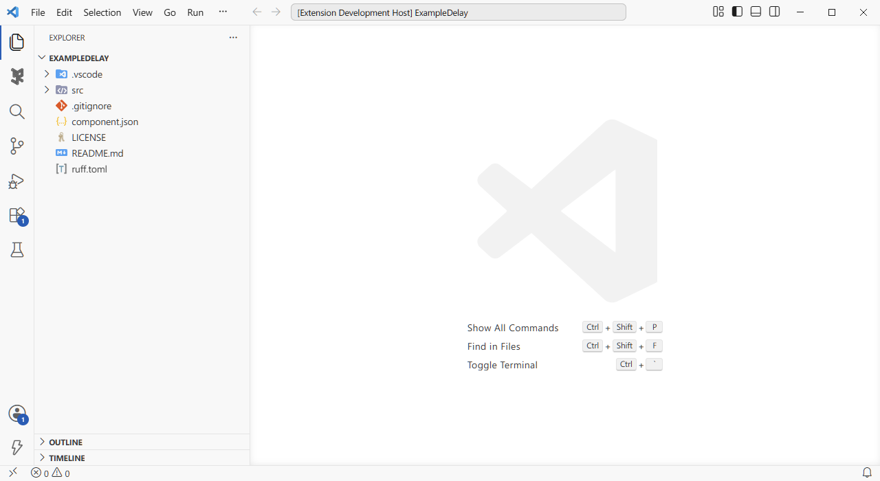
Task: Toggle the Secondary Side Bar
Action: point(774,12)
